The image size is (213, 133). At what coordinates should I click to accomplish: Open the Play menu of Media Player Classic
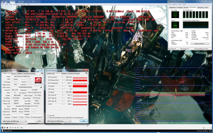click(11, 4)
